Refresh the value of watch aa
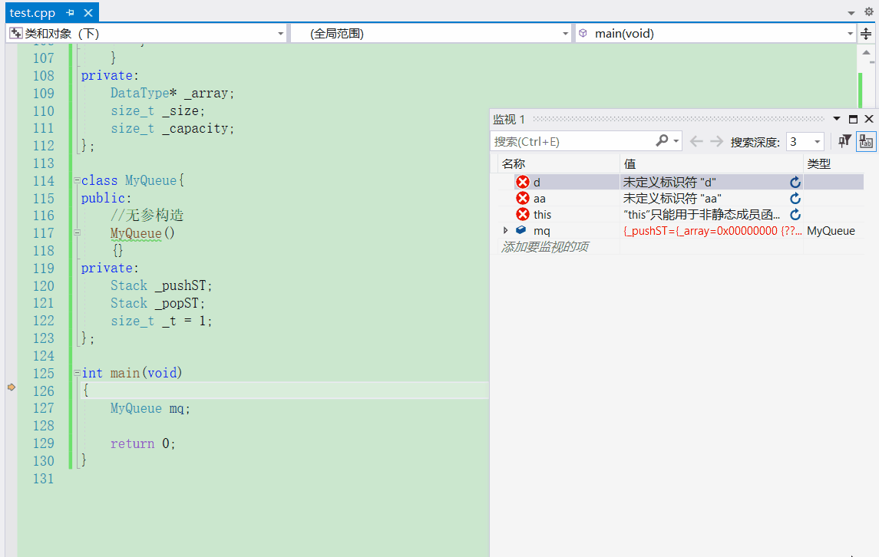 [795, 199]
